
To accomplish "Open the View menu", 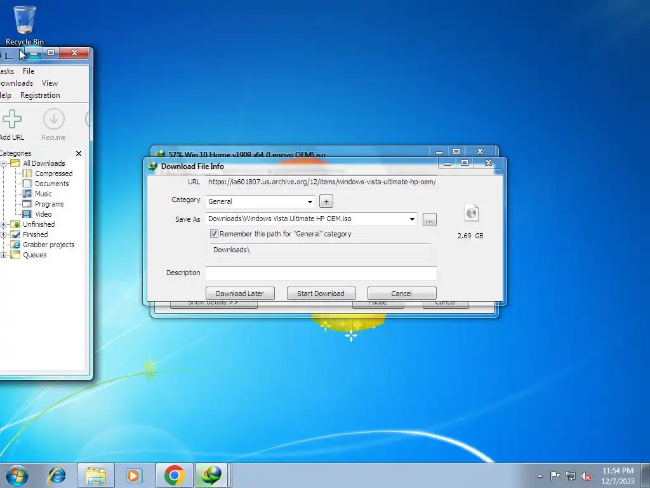I will pyautogui.click(x=50, y=83).
